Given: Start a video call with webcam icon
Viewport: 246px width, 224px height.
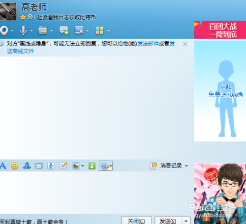Looking at the screenshot, I should point(4,30).
